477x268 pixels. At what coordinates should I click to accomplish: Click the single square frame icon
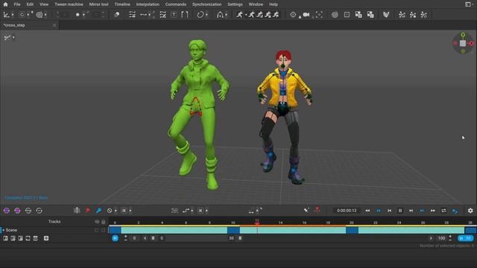tap(347, 15)
